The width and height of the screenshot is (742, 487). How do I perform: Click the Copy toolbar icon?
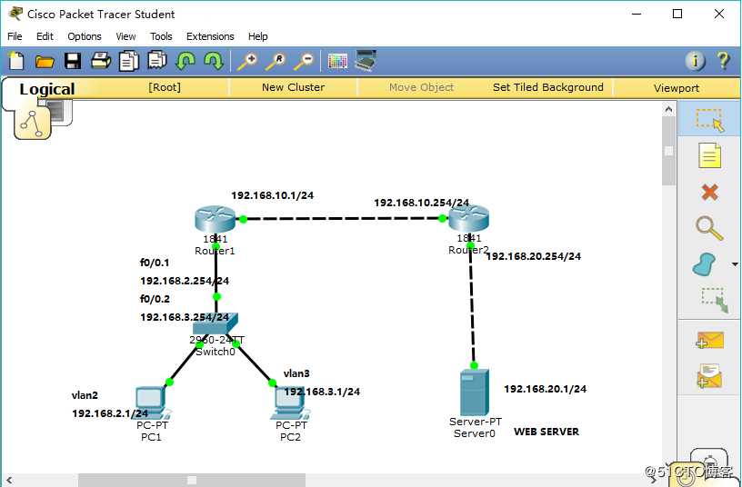(129, 61)
